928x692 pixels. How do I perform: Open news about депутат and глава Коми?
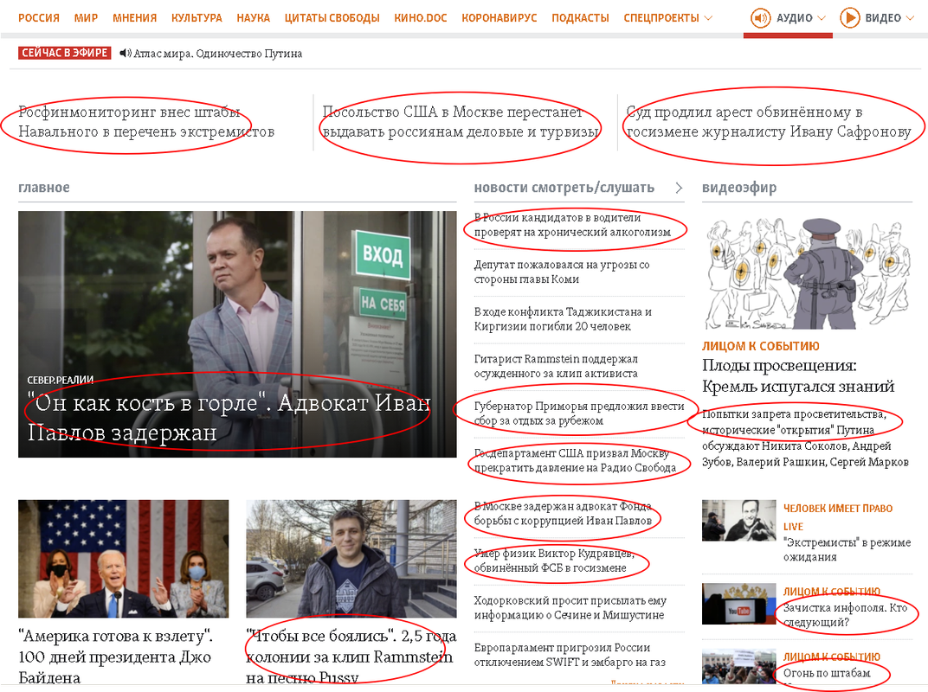click(562, 272)
